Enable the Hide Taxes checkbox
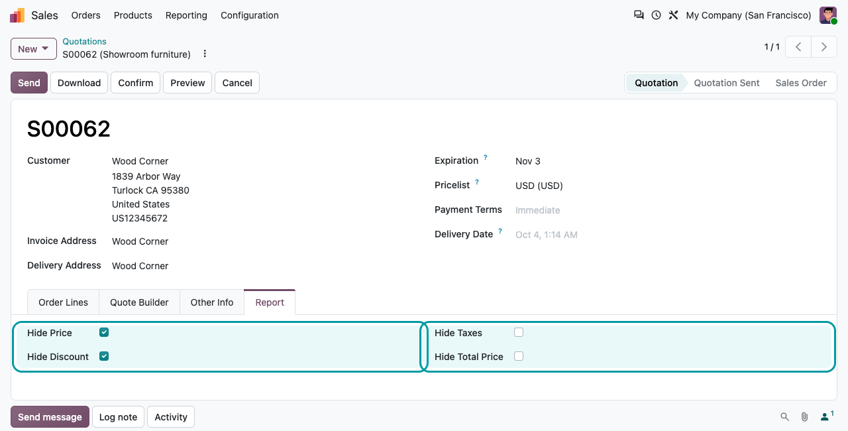The image size is (848, 431). [x=519, y=332]
